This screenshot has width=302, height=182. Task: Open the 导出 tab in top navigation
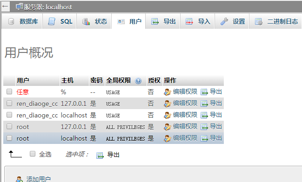coord(163,21)
